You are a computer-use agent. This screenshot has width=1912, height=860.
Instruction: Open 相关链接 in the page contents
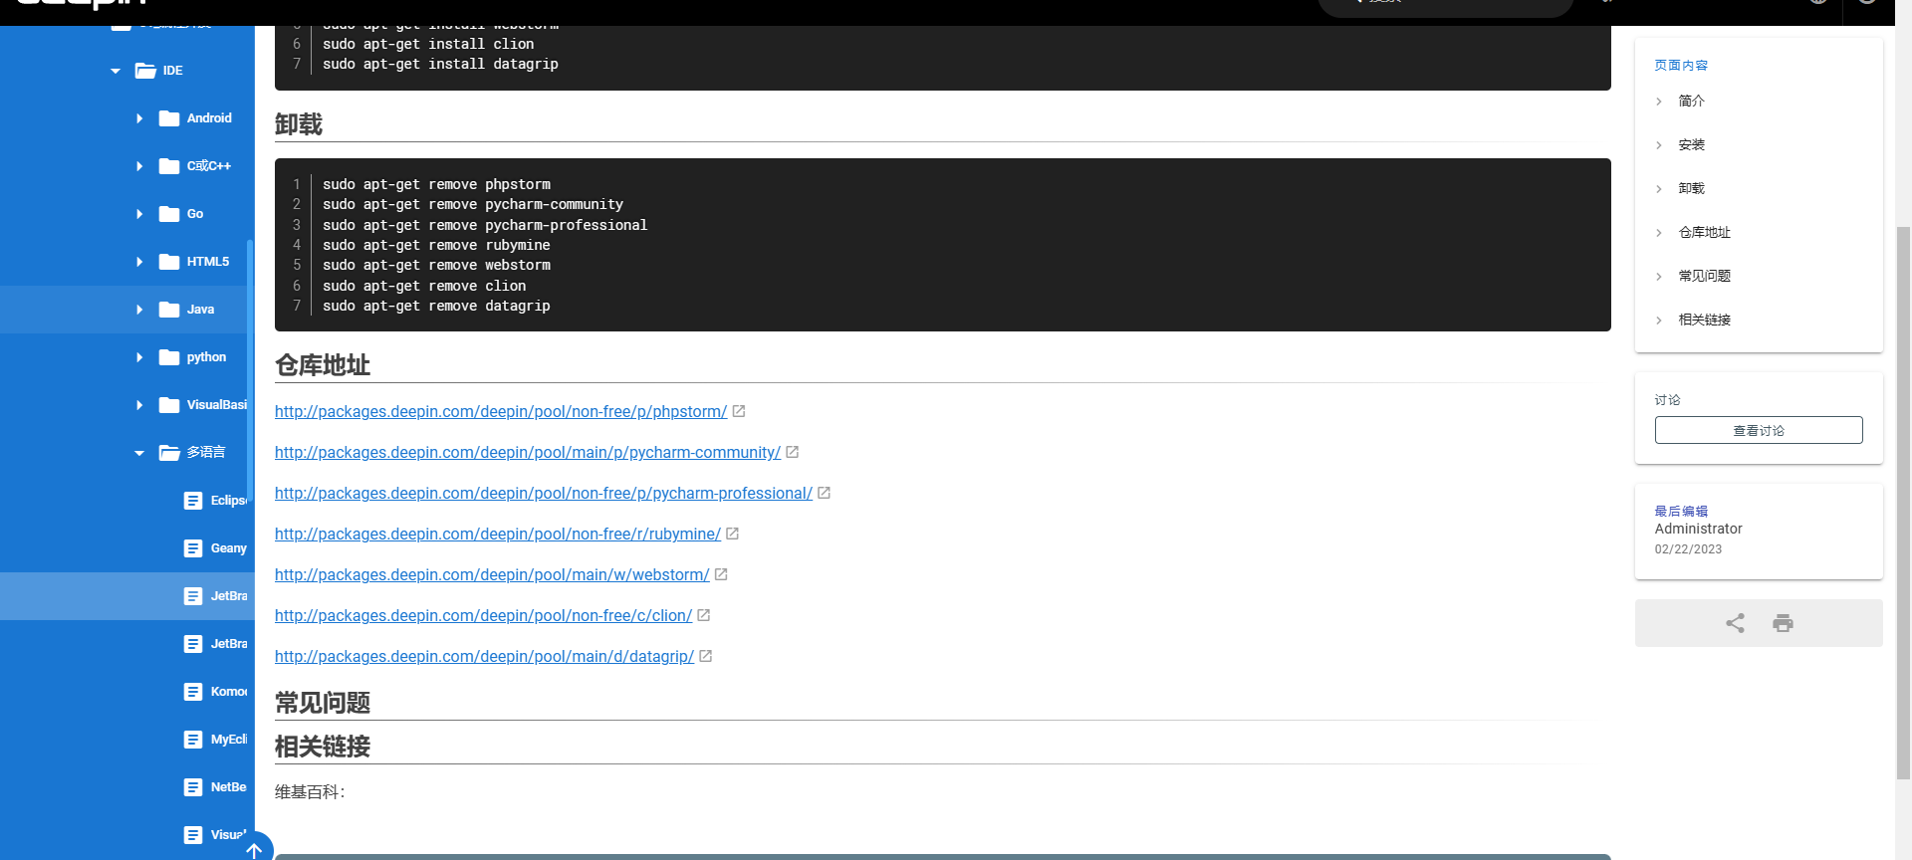click(1704, 320)
